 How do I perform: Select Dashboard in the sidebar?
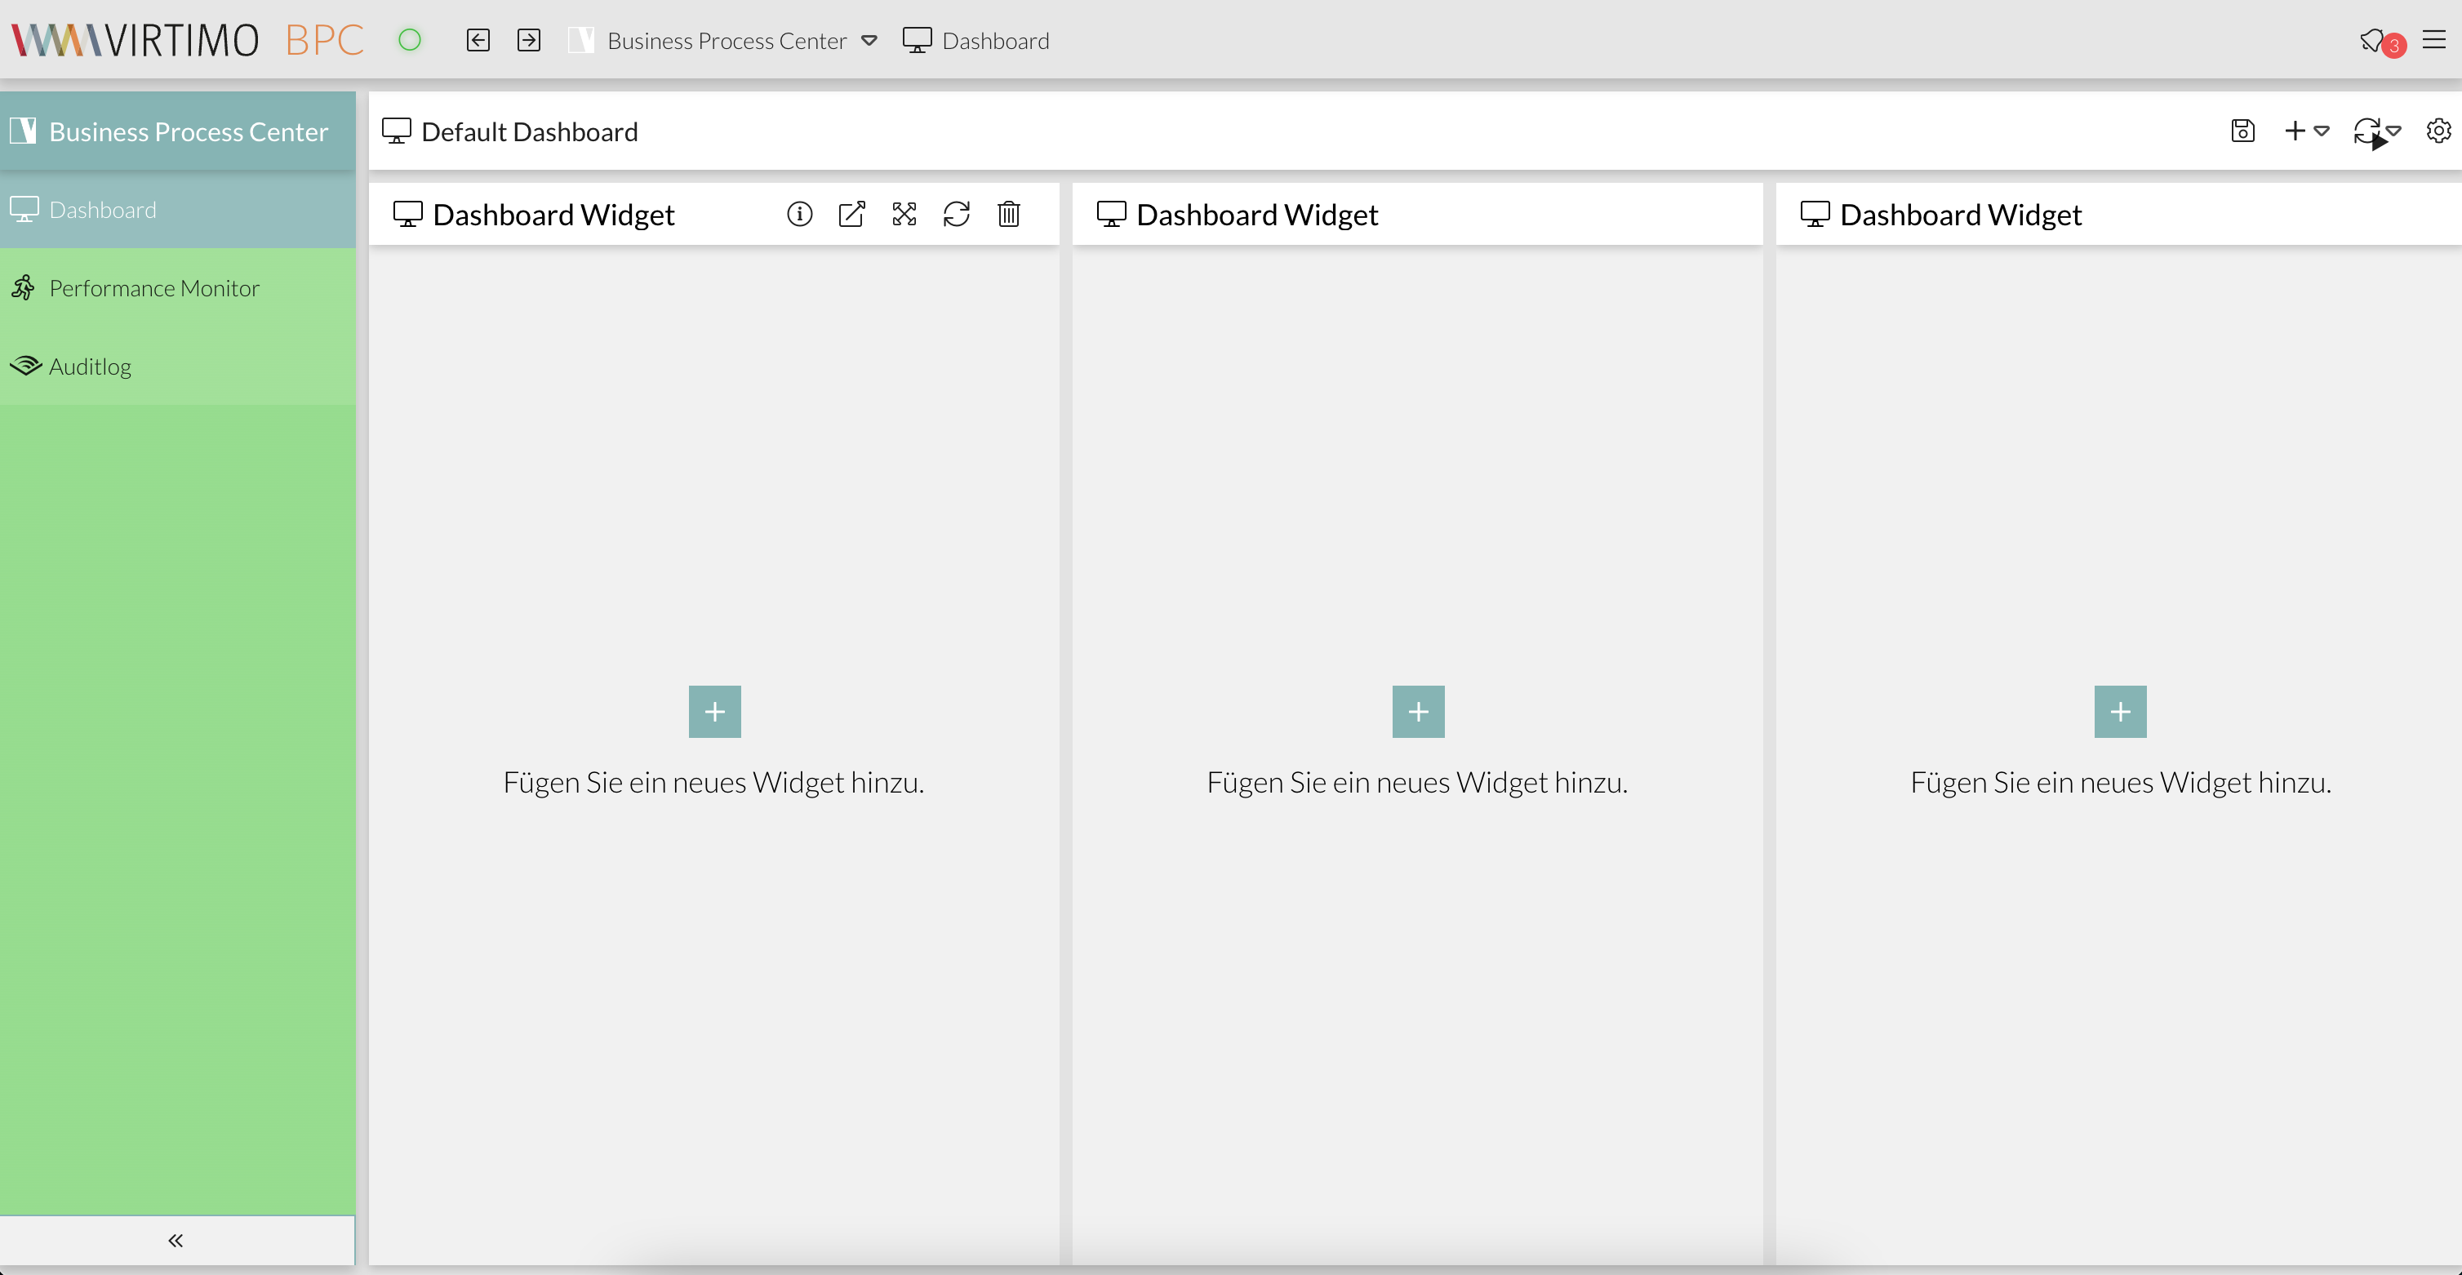pos(102,209)
